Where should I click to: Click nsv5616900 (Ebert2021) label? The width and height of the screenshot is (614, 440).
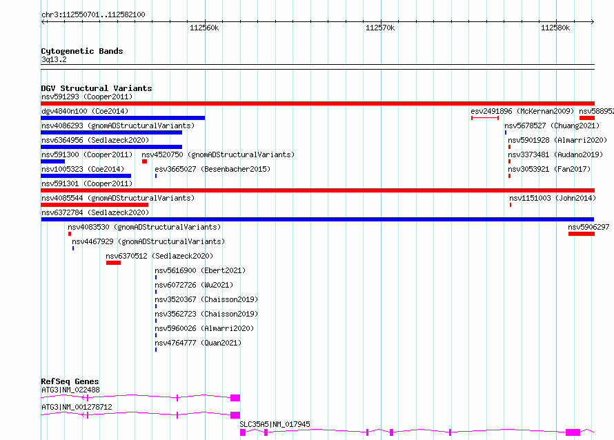[x=200, y=270]
